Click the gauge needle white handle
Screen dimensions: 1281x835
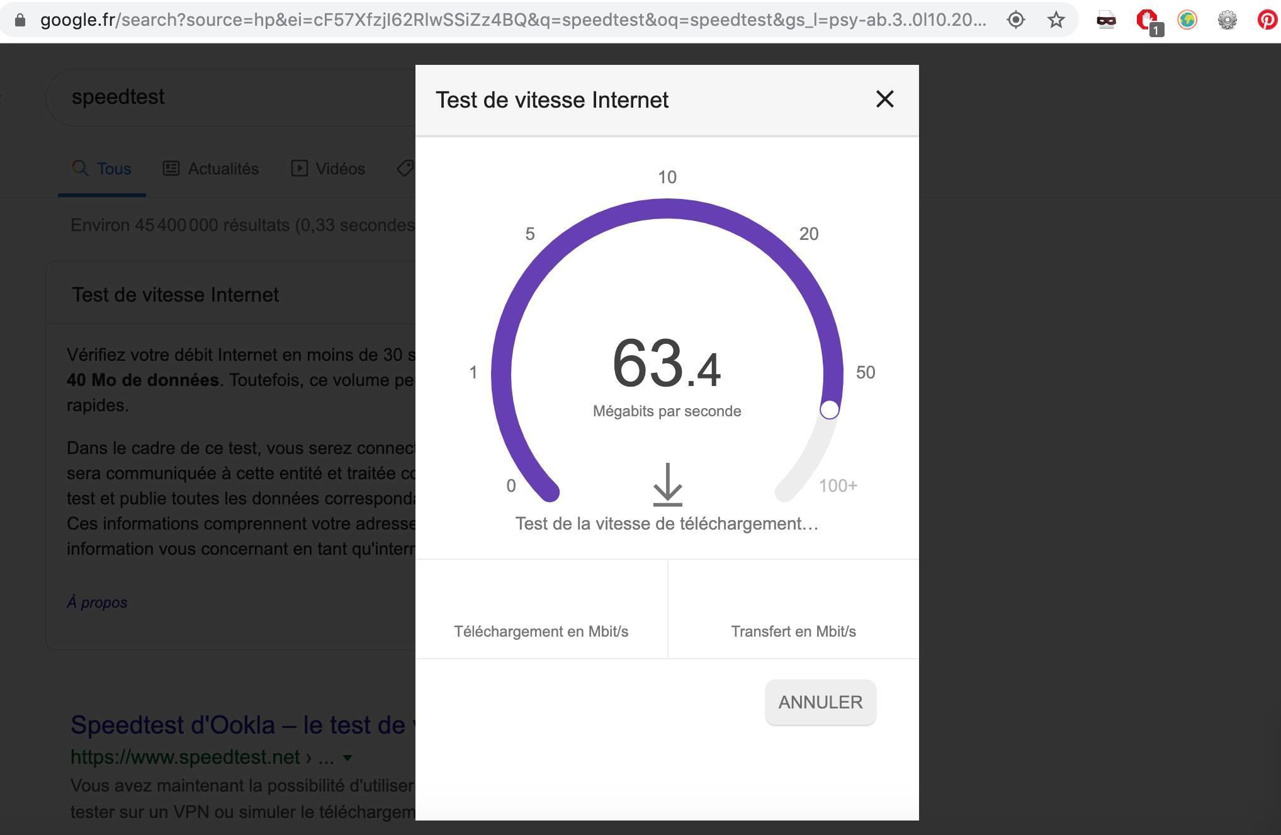(x=829, y=410)
